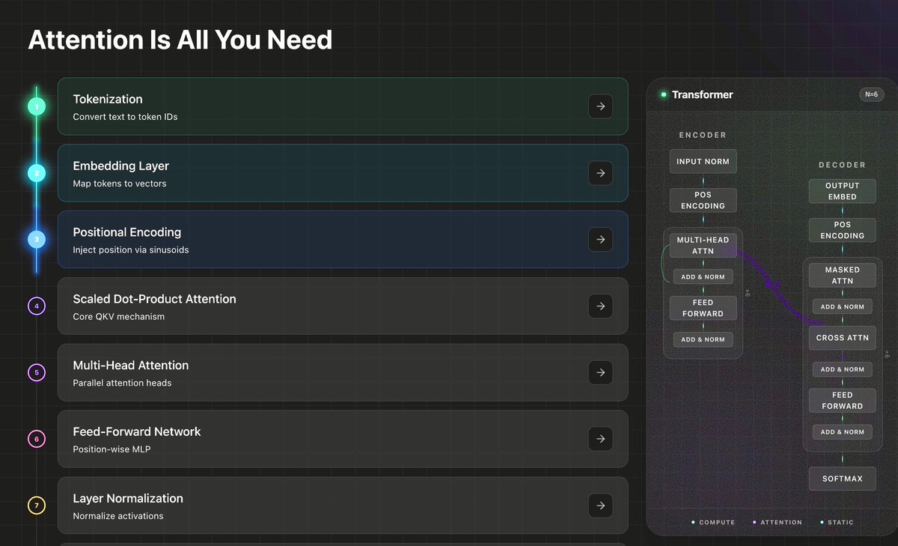Viewport: 898px width, 546px height.
Task: Click the Transformer panel title
Action: click(703, 94)
